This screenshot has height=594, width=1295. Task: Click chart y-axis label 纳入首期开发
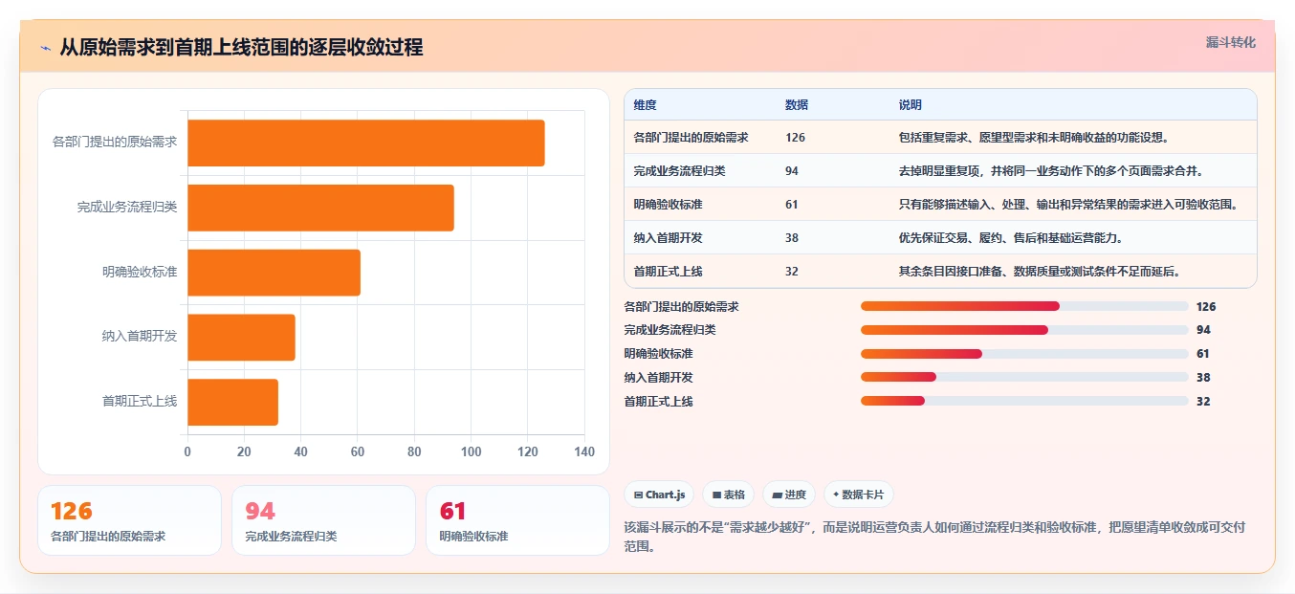pyautogui.click(x=140, y=337)
